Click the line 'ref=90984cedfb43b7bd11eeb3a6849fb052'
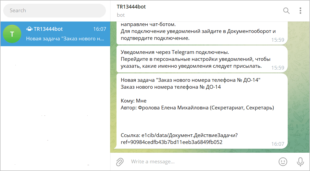Screen dimensions: 310x171 (172, 142)
